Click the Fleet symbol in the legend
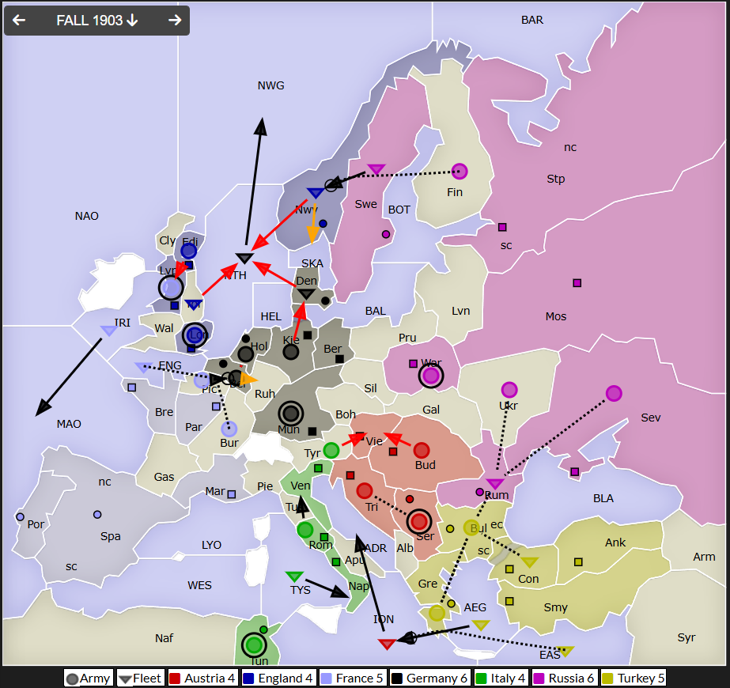 (x=141, y=679)
